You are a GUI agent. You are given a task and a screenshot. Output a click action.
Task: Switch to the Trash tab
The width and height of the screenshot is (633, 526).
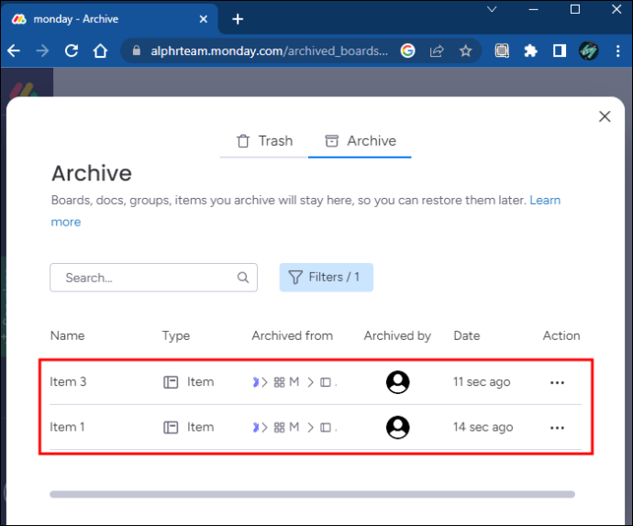264,141
